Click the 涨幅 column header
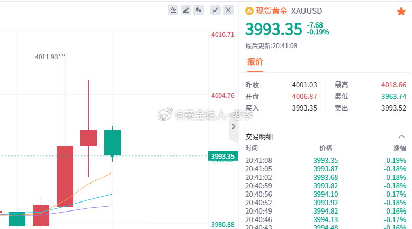 pyautogui.click(x=400, y=148)
